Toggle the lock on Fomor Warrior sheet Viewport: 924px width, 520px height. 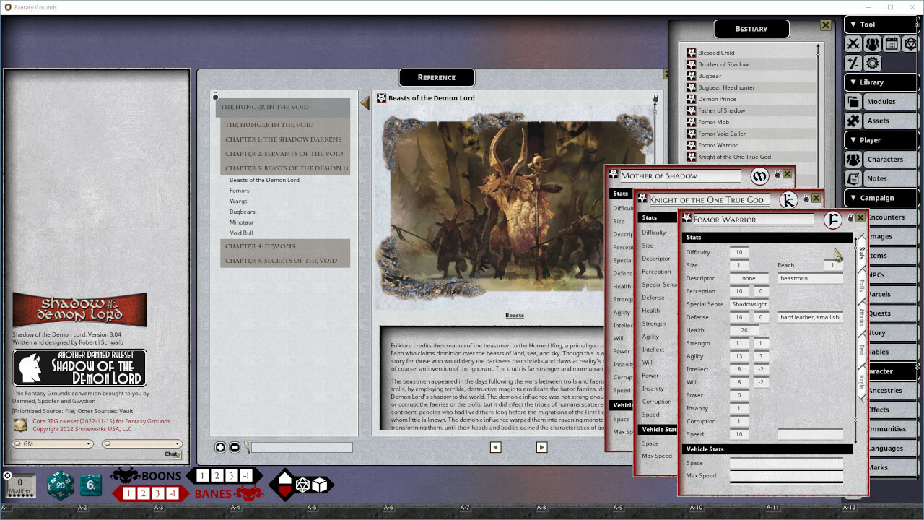tap(850, 218)
